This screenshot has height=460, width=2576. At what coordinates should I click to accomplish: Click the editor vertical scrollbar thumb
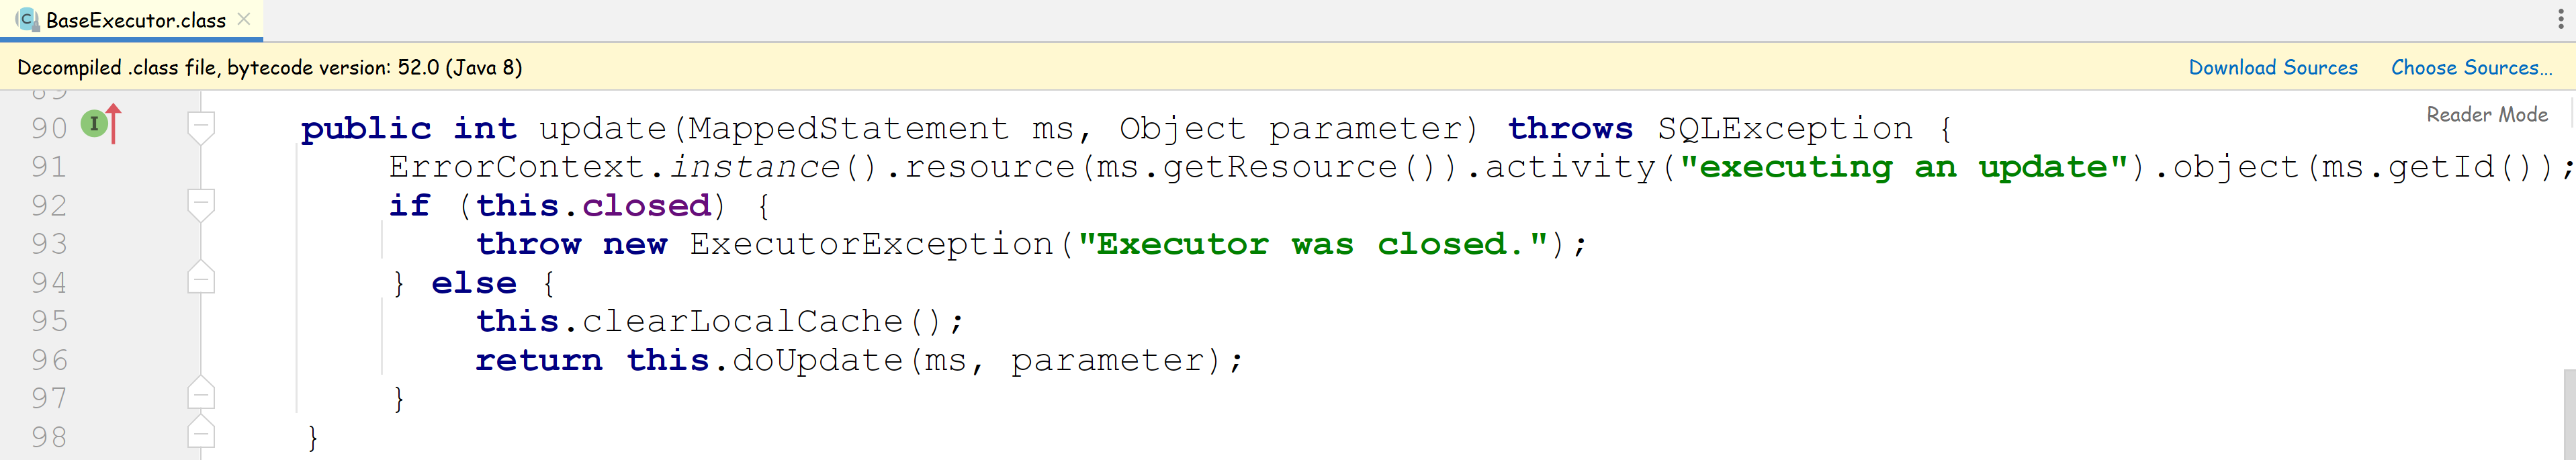click(2569, 414)
